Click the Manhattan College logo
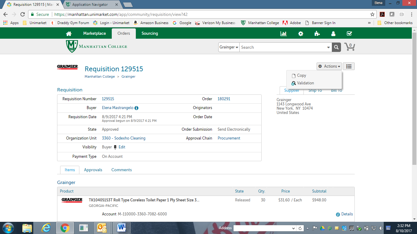Viewport: 417px width, 234px height. [96, 46]
